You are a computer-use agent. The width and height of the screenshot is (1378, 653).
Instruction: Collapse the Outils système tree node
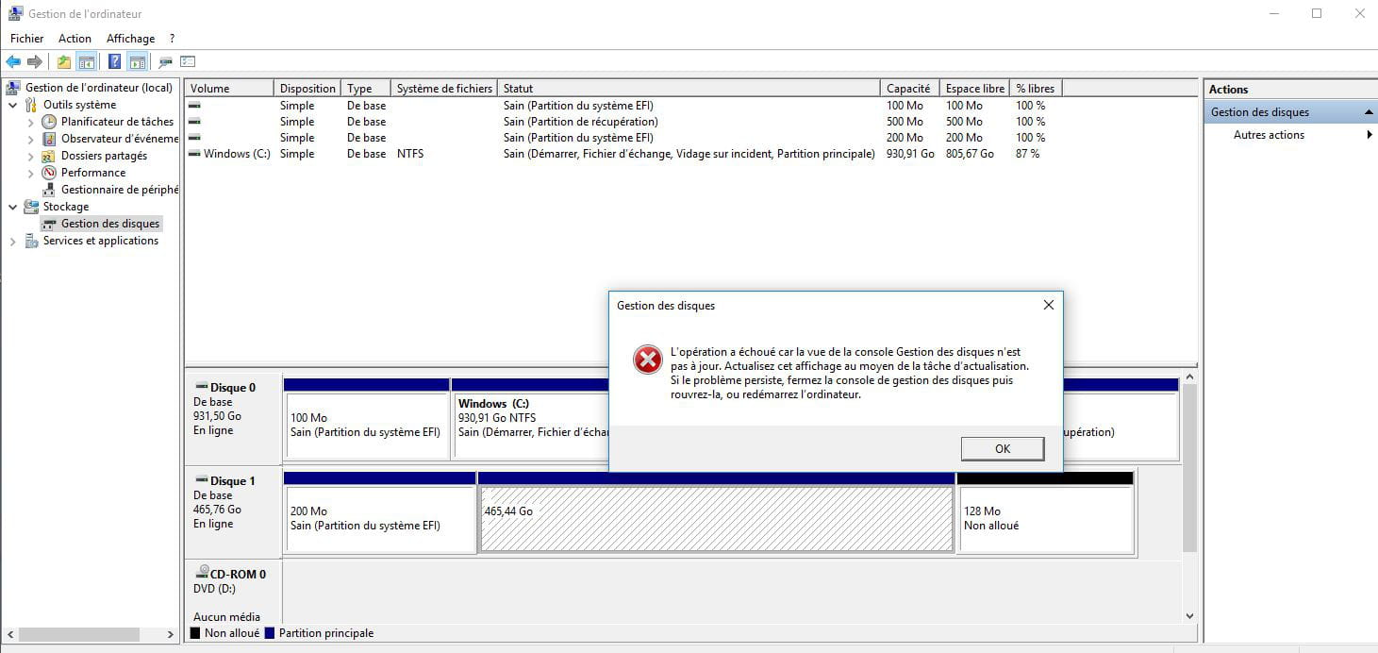tap(12, 105)
